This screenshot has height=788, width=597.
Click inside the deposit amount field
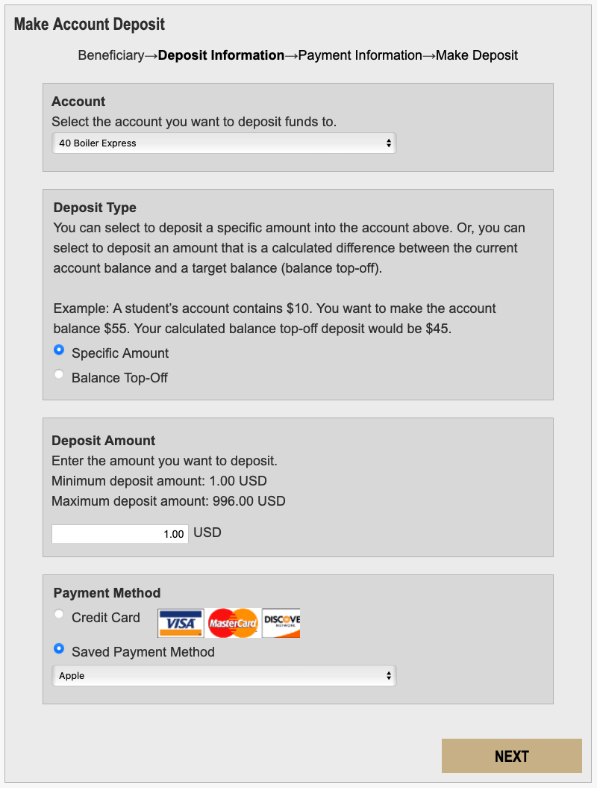[x=119, y=533]
